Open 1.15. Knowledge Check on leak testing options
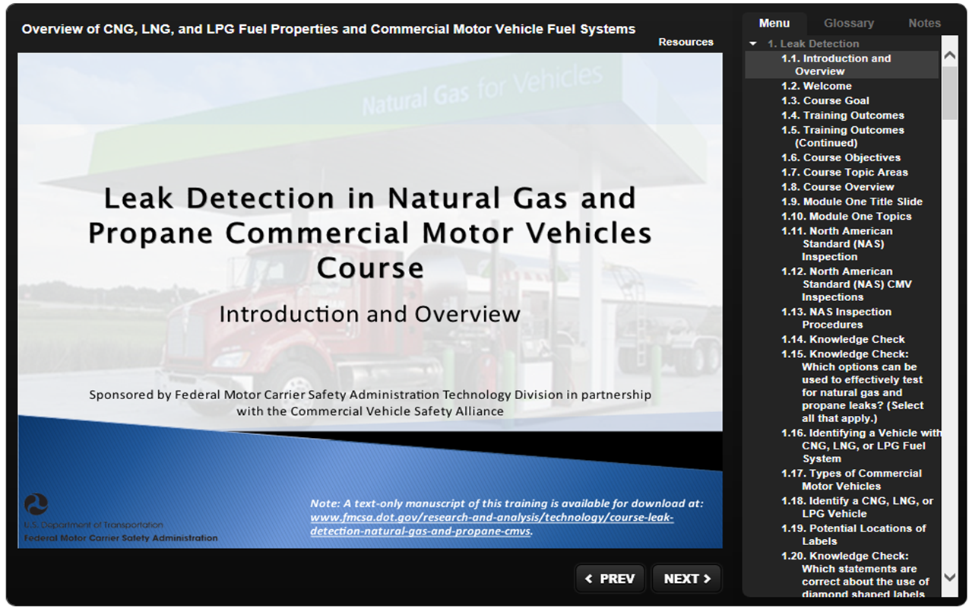This screenshot has height=609, width=969. tap(853, 386)
